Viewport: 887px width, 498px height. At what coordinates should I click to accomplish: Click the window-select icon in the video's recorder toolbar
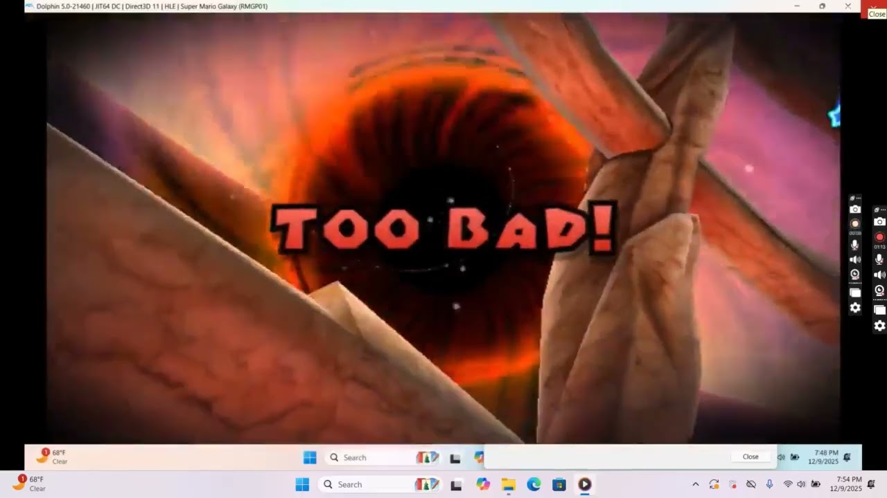(x=855, y=293)
